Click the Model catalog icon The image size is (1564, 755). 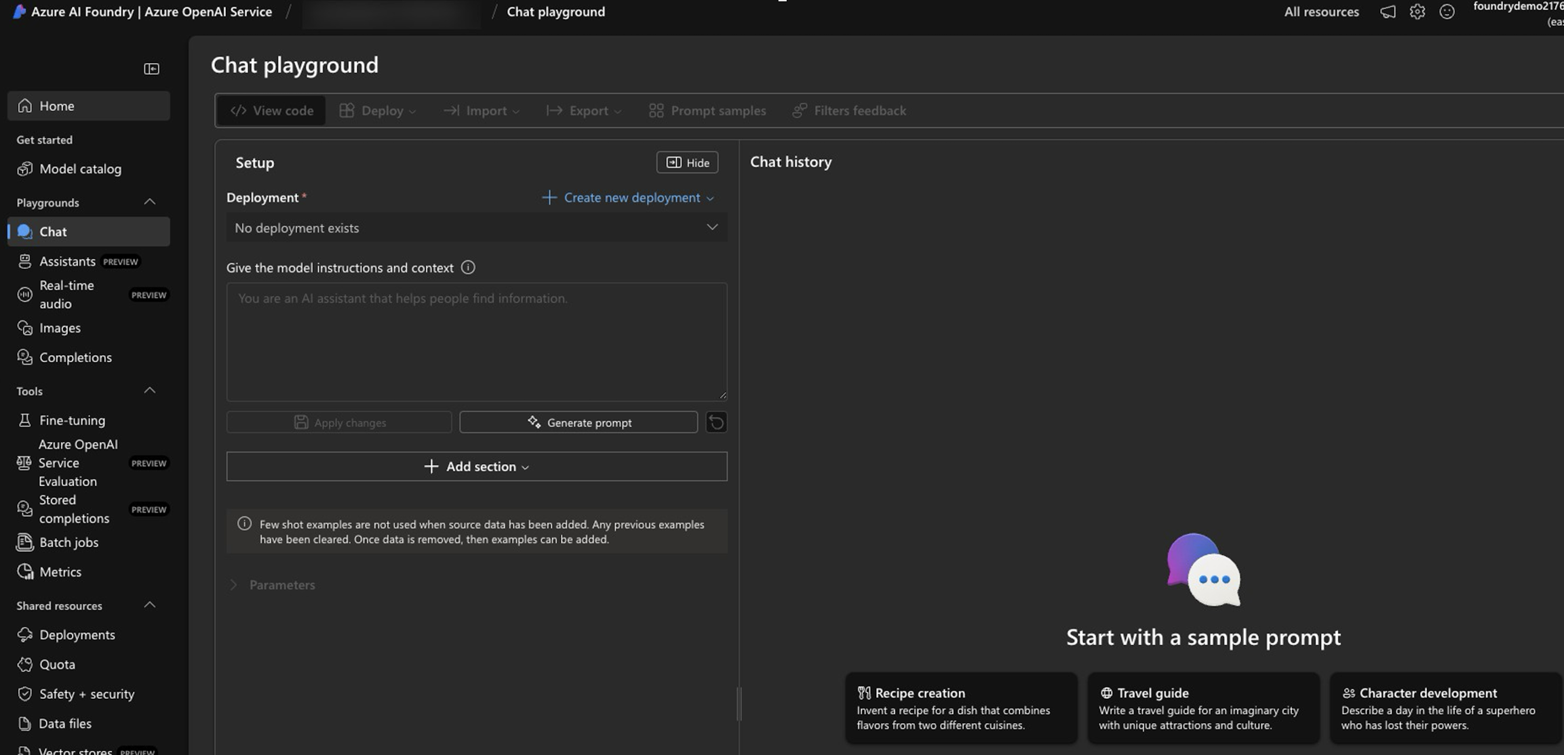pos(25,169)
